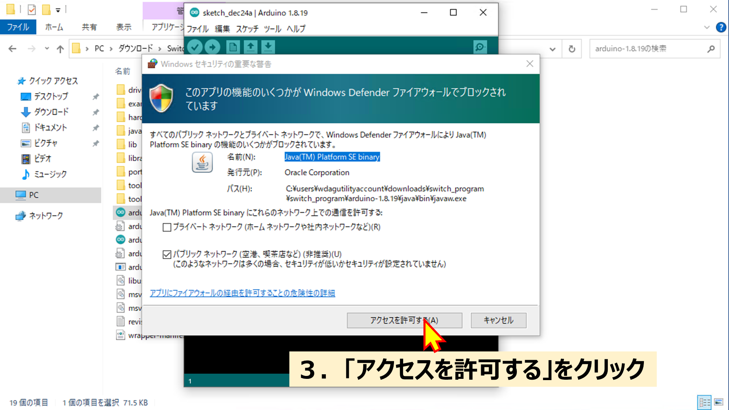729x410 pixels.
Task: Click the Java coffee cup icon in the dialog
Action: [202, 162]
